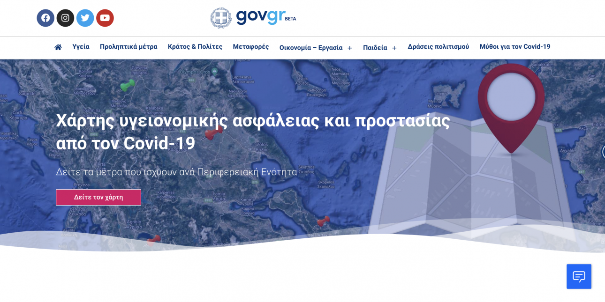
Task: Go to Κράτος & Πολίτες section
Action: [x=195, y=47]
